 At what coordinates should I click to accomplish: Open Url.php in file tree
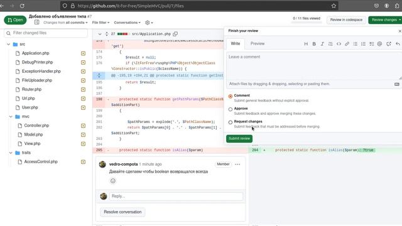click(28, 99)
